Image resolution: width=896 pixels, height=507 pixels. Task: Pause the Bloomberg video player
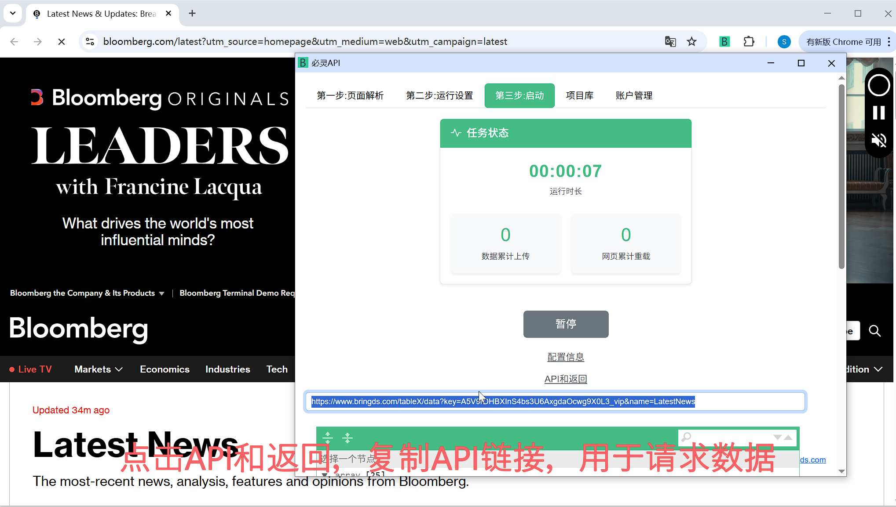pyautogui.click(x=878, y=113)
